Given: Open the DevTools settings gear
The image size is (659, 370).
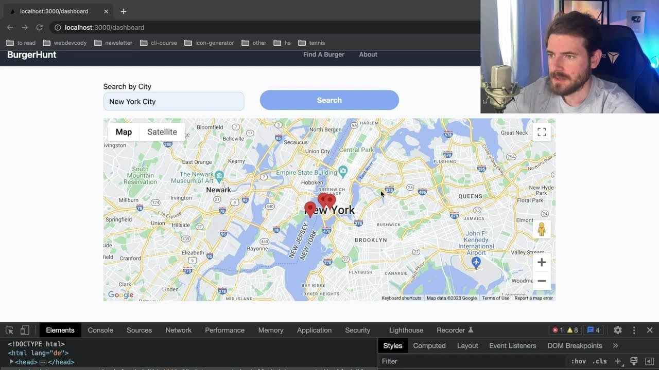Looking at the screenshot, I should click(x=618, y=330).
